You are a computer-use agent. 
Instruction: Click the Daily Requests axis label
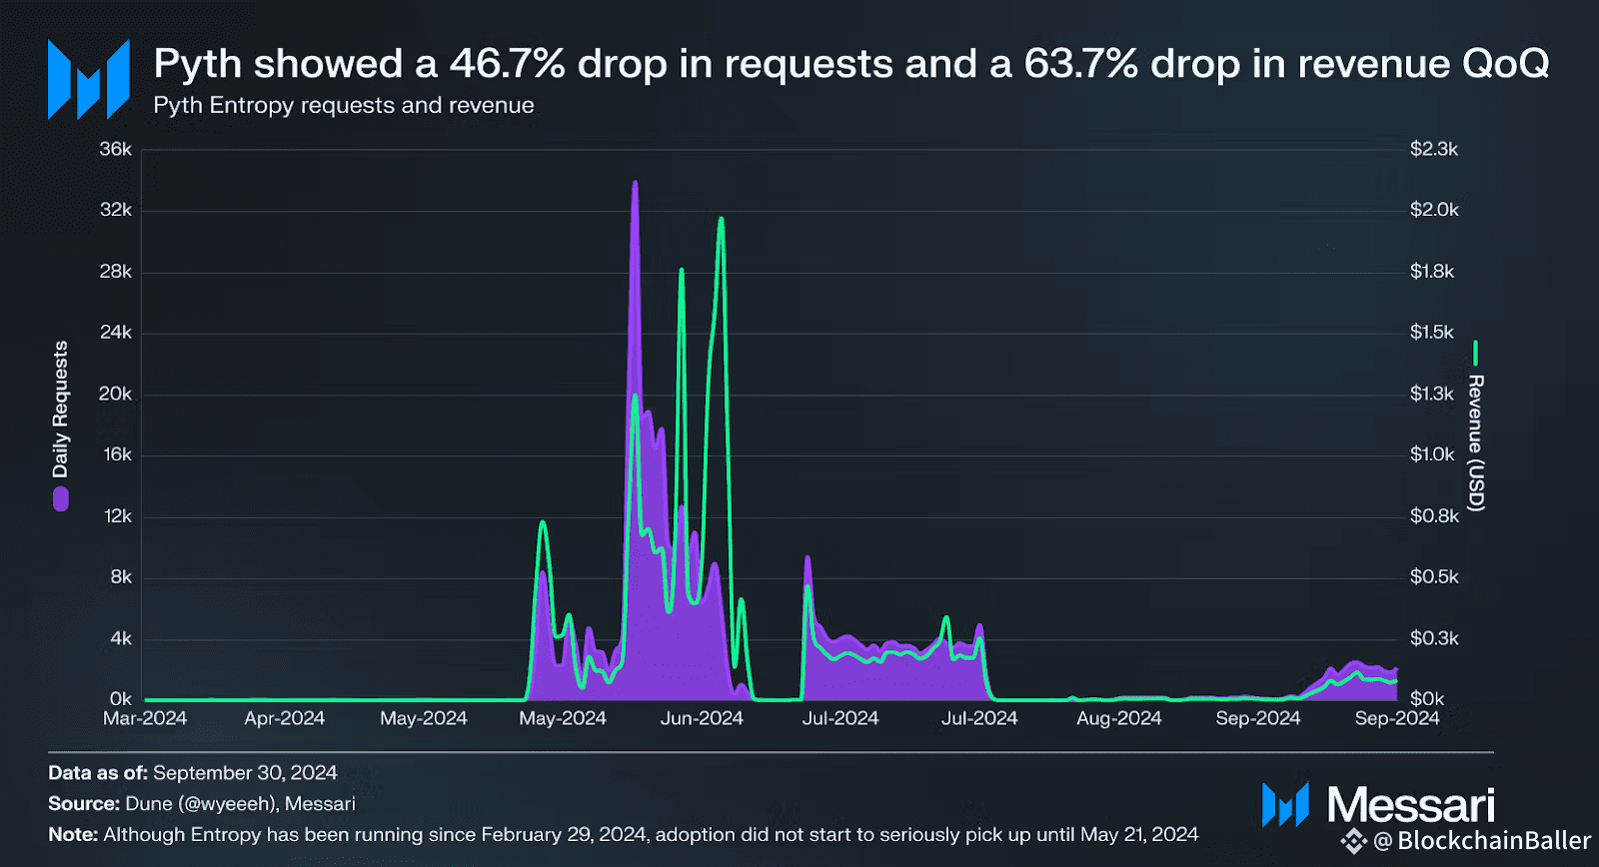(x=61, y=410)
